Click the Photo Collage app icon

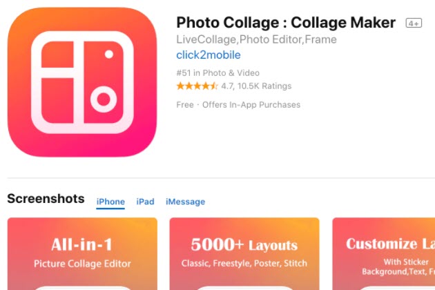(82, 82)
